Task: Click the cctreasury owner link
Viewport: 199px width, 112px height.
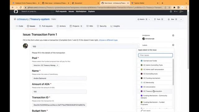Action: (x=23, y=19)
